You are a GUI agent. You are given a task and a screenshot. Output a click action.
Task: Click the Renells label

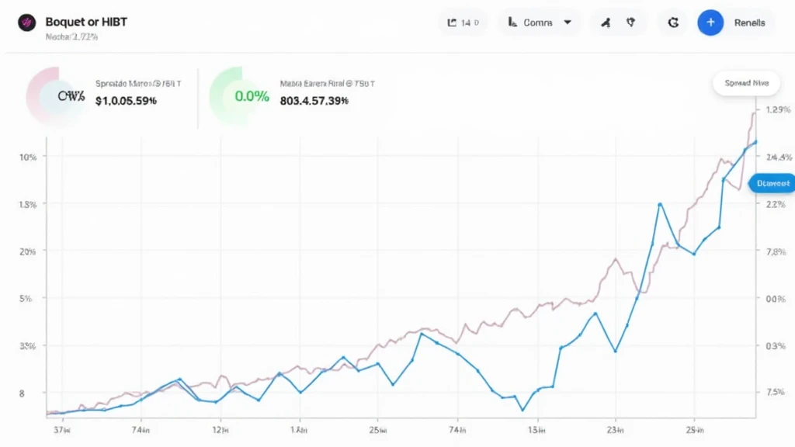749,23
